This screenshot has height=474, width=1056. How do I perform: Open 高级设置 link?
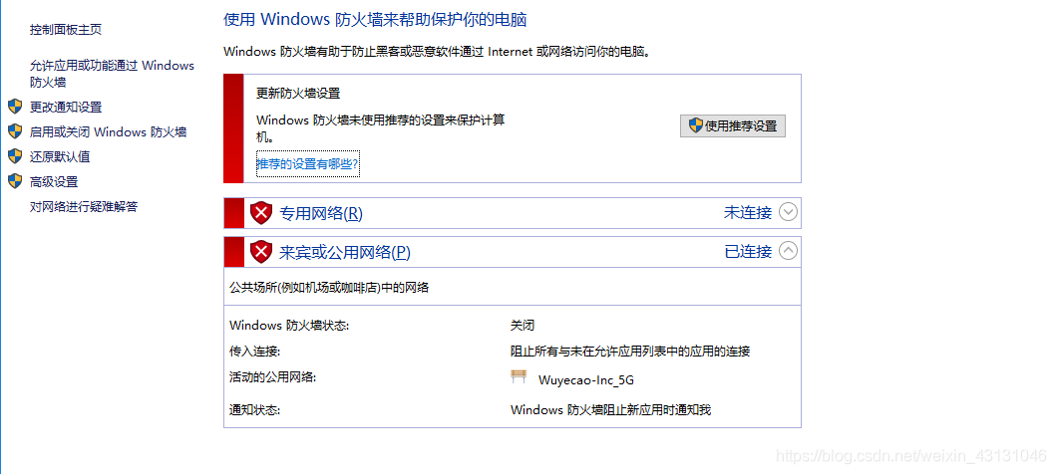coord(54,181)
